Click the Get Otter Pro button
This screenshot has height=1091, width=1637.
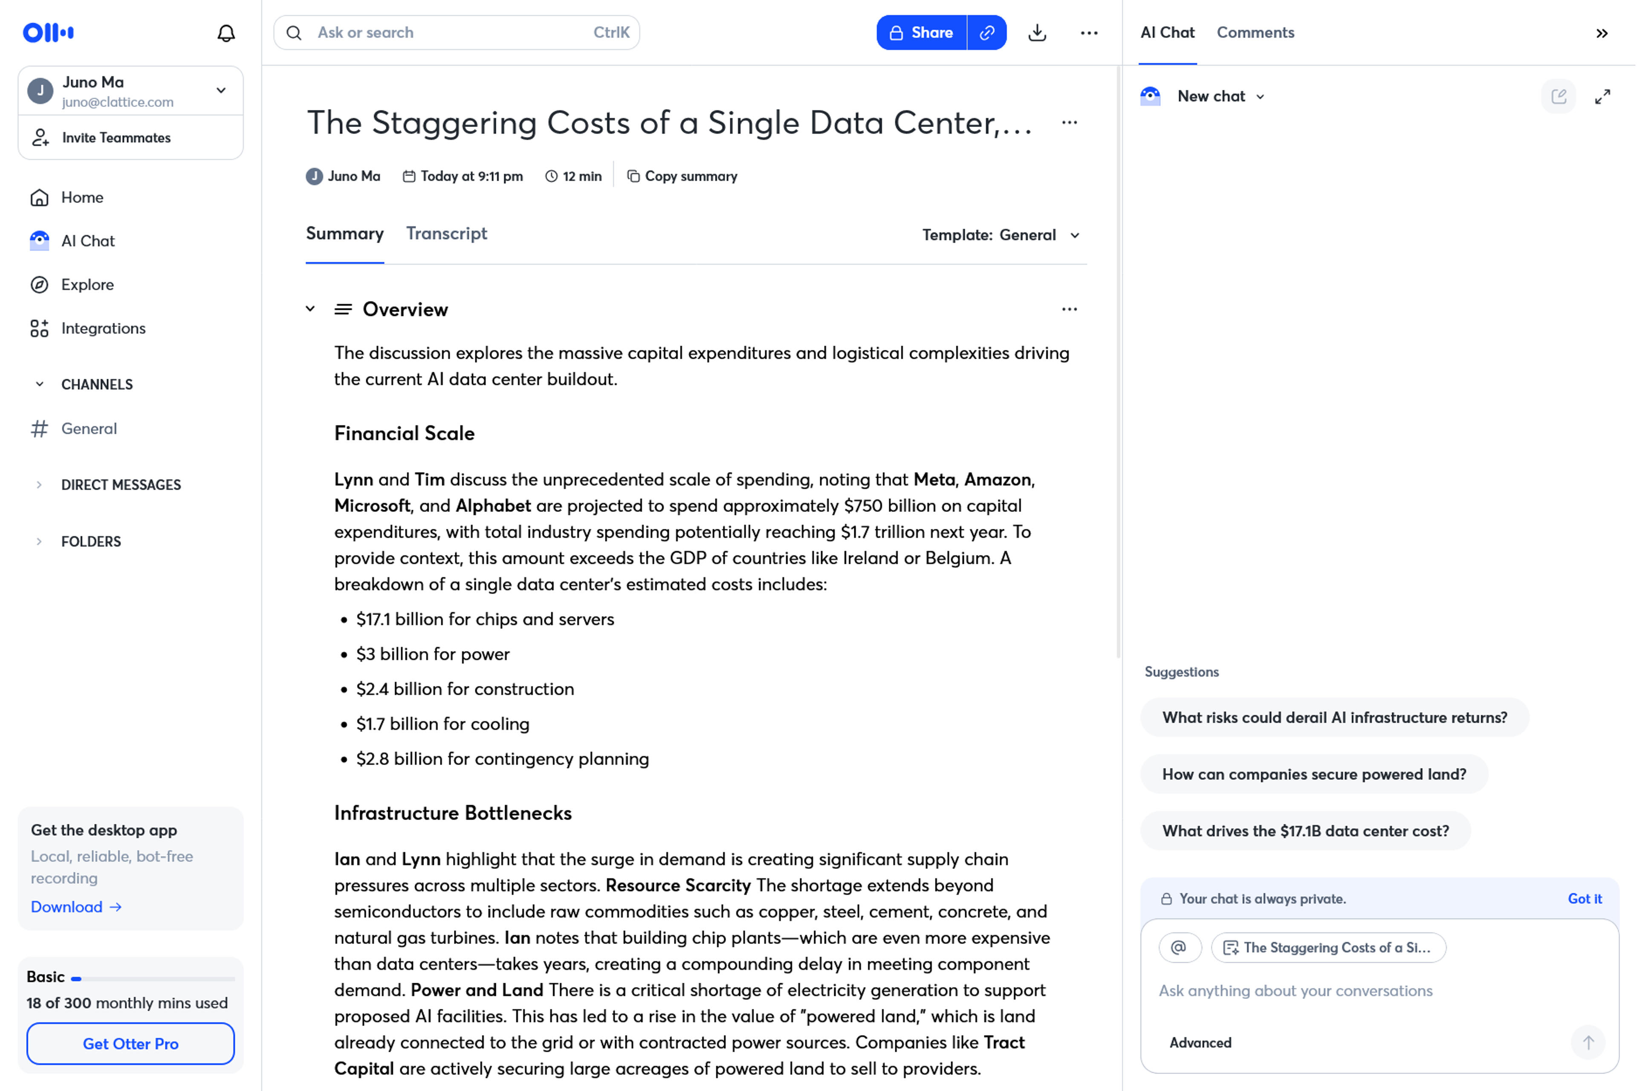point(131,1044)
